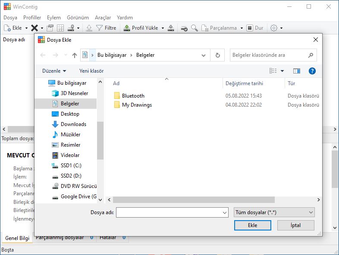Open the Araçlar menu
Image resolution: width=339 pixels, height=255 pixels.
pos(103,18)
